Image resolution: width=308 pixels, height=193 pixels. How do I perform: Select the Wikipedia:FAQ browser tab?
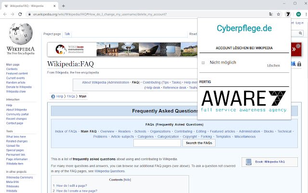(x=29, y=6)
